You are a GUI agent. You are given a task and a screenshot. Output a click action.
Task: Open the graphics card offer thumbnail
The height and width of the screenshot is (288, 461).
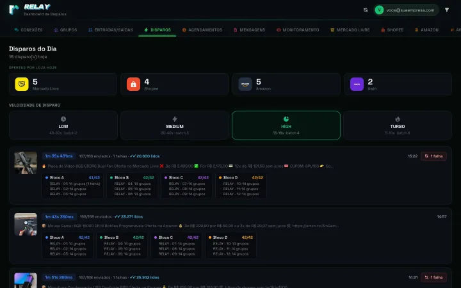[26, 163]
